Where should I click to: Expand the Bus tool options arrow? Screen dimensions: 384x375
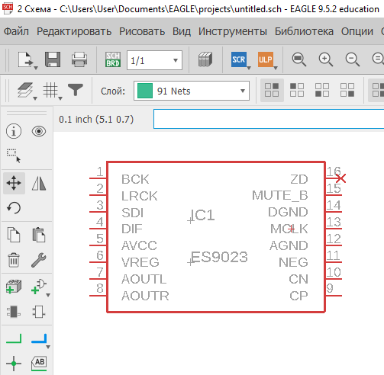(x=48, y=347)
